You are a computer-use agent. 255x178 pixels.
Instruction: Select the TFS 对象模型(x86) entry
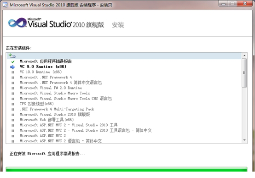36,104
